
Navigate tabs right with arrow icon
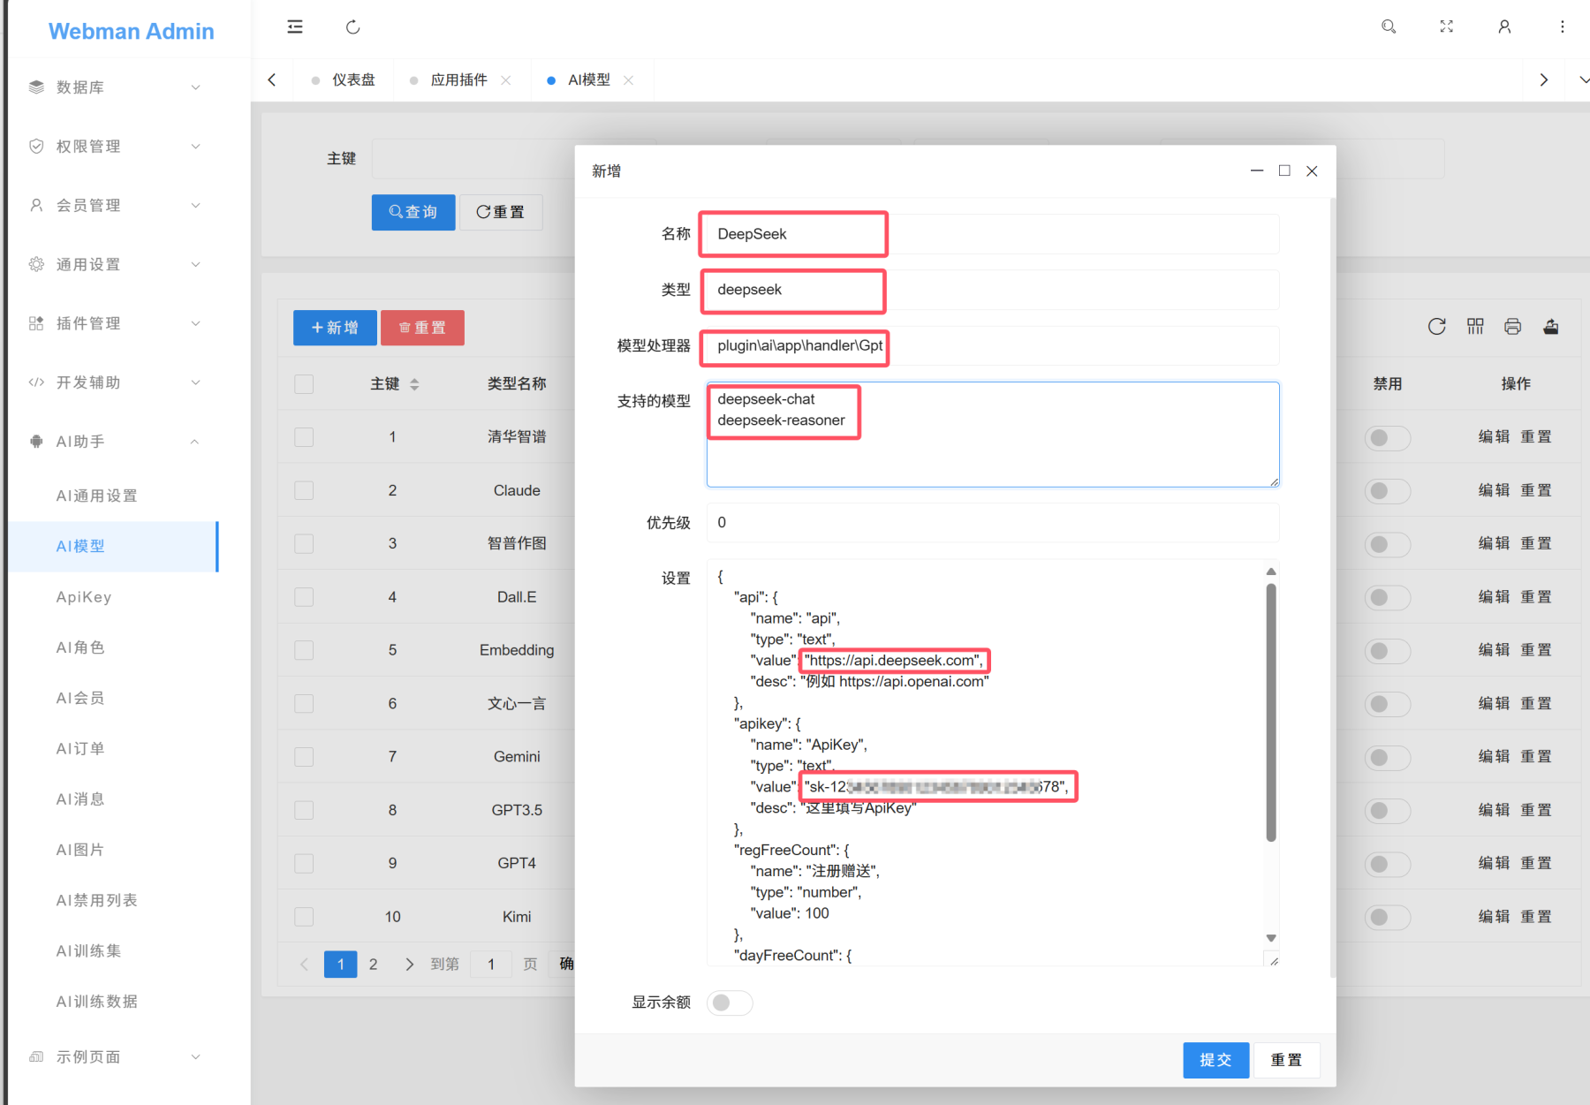(x=1543, y=79)
